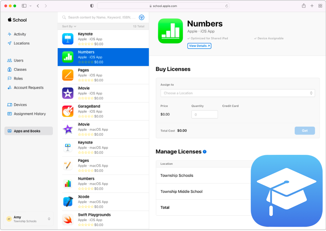The width and height of the screenshot is (326, 231).
Task: Click the Quantity input field
Action: coord(204,115)
